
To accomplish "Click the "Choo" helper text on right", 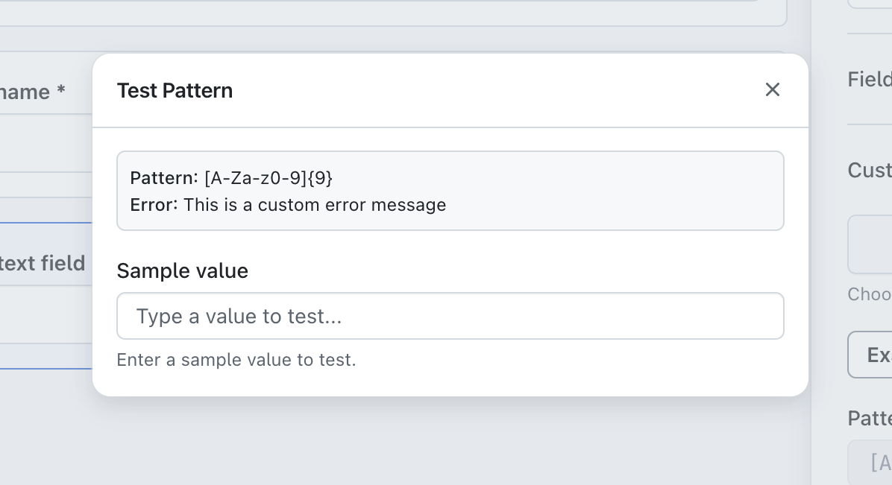I will click(870, 294).
